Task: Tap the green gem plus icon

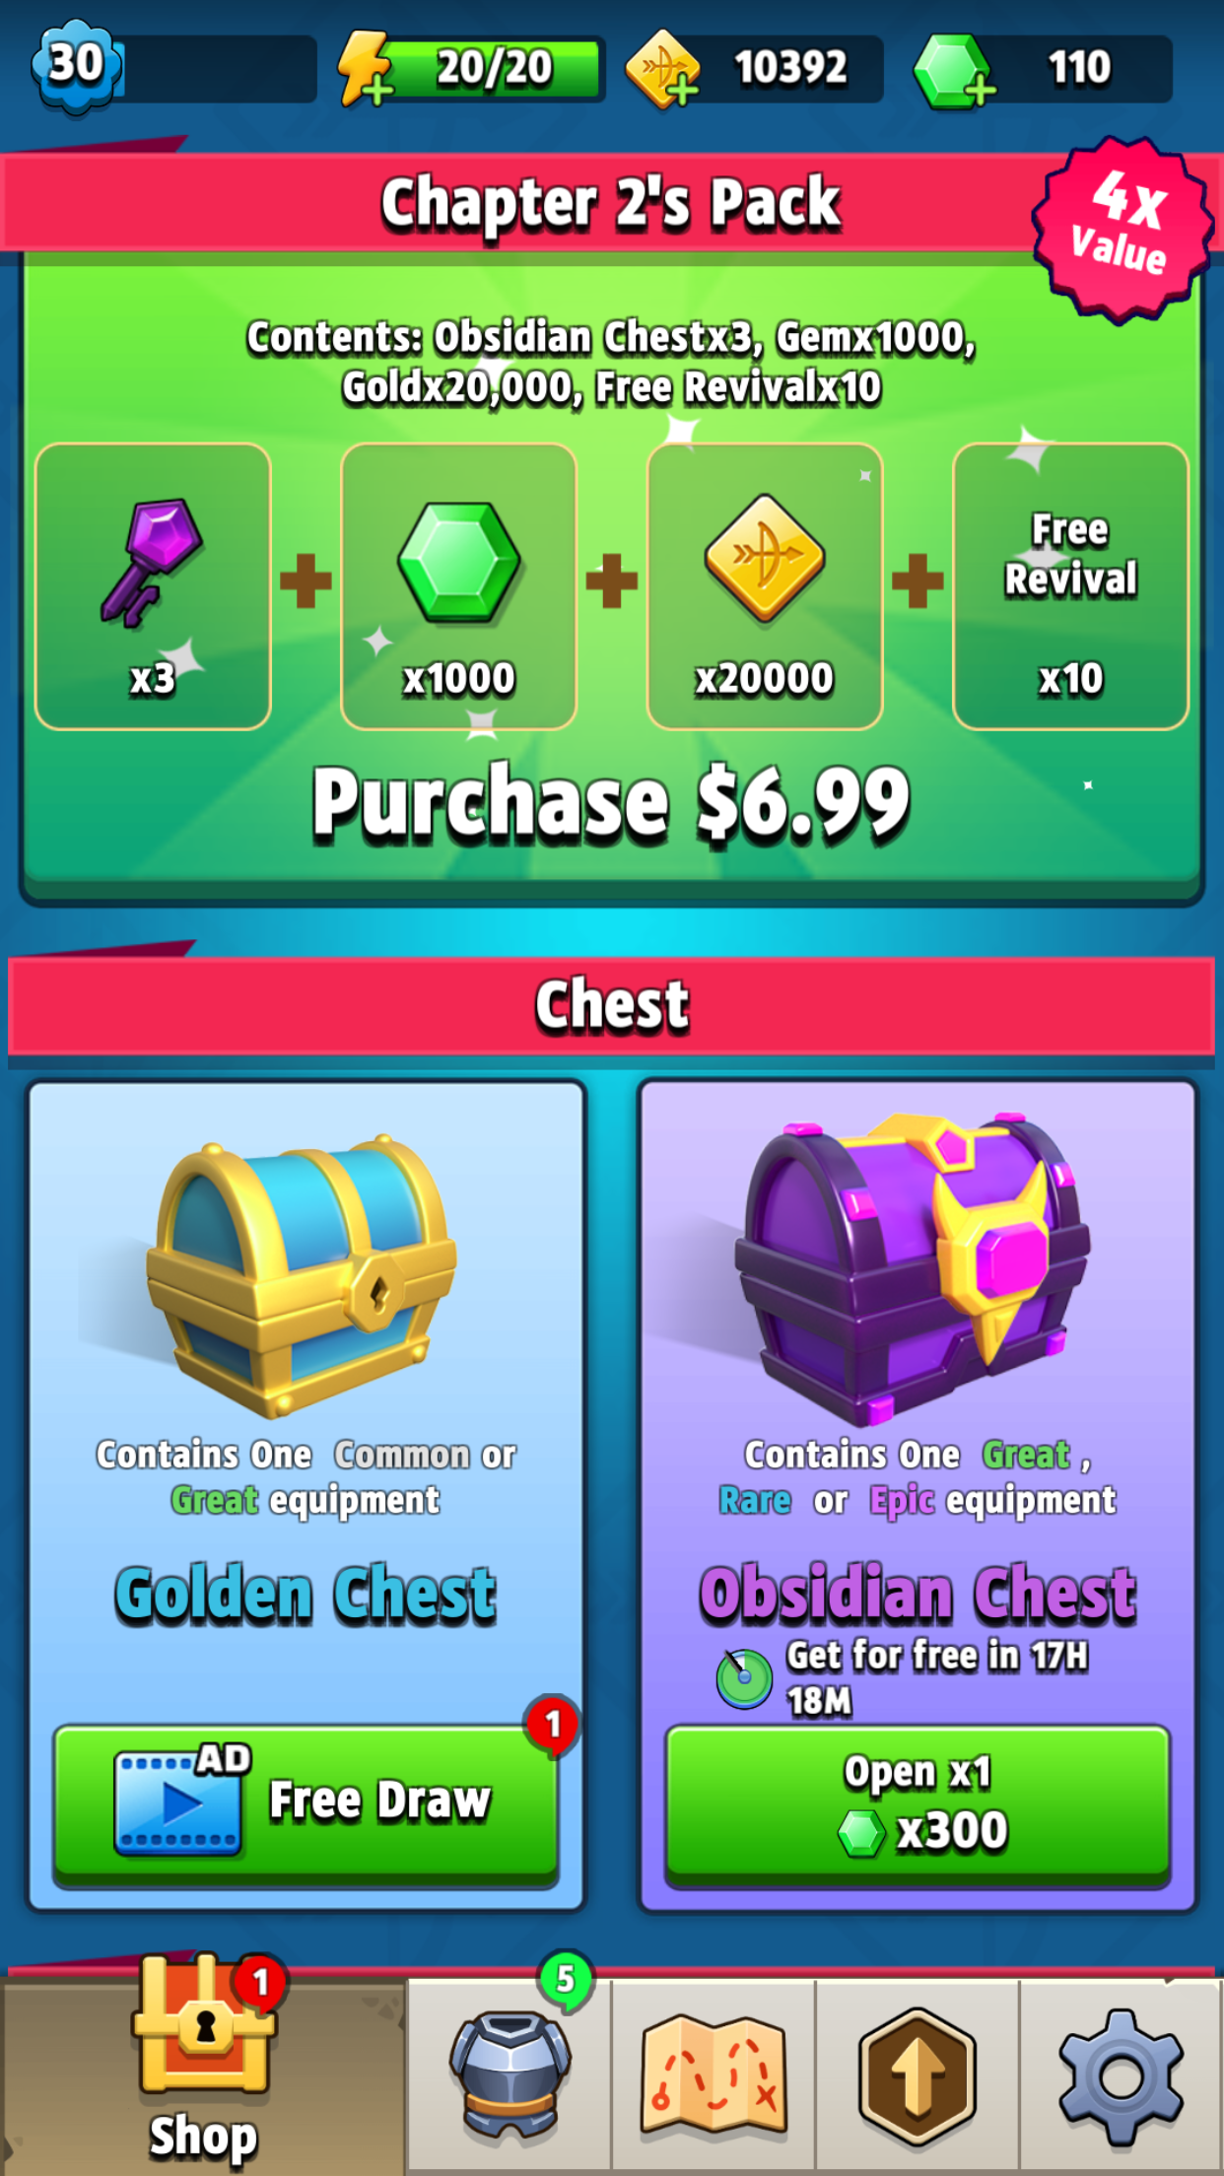Action: (x=951, y=70)
